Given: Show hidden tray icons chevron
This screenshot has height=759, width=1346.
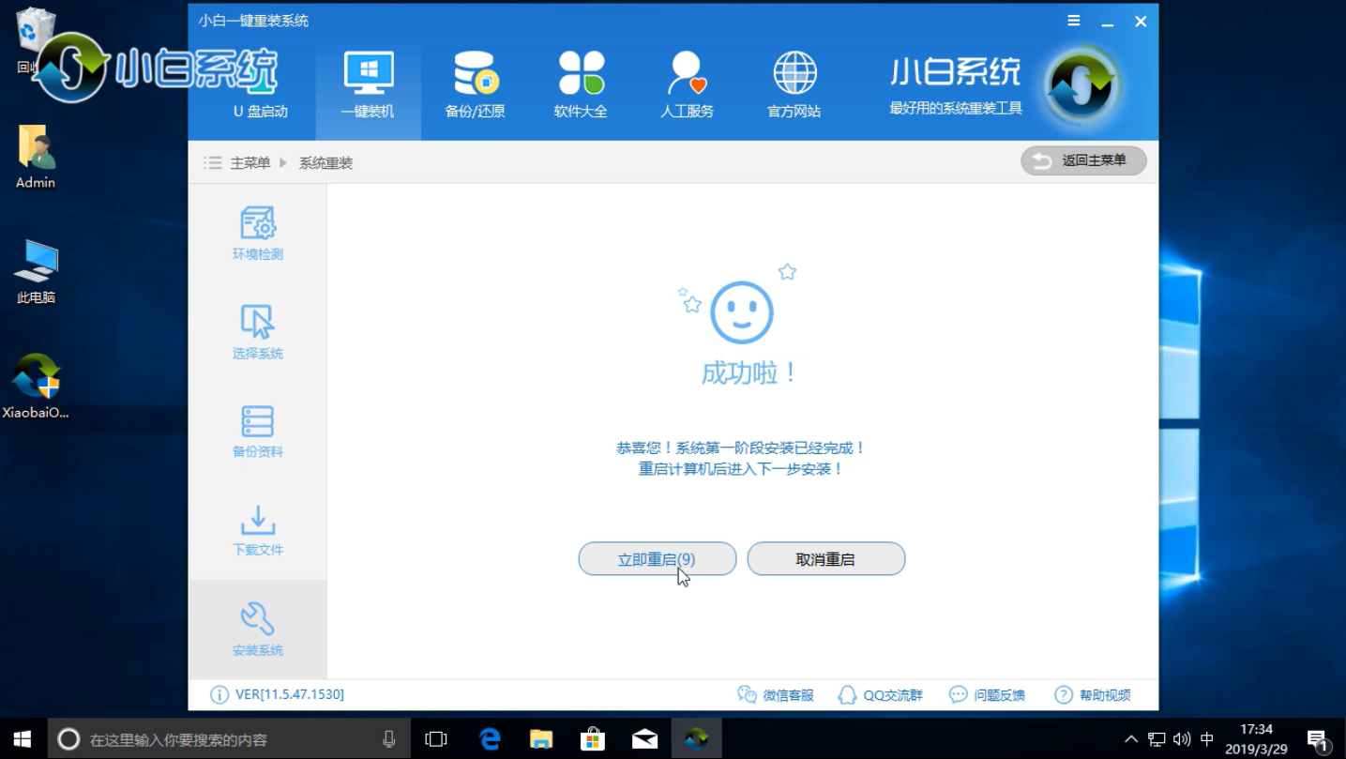Looking at the screenshot, I should click(x=1131, y=739).
